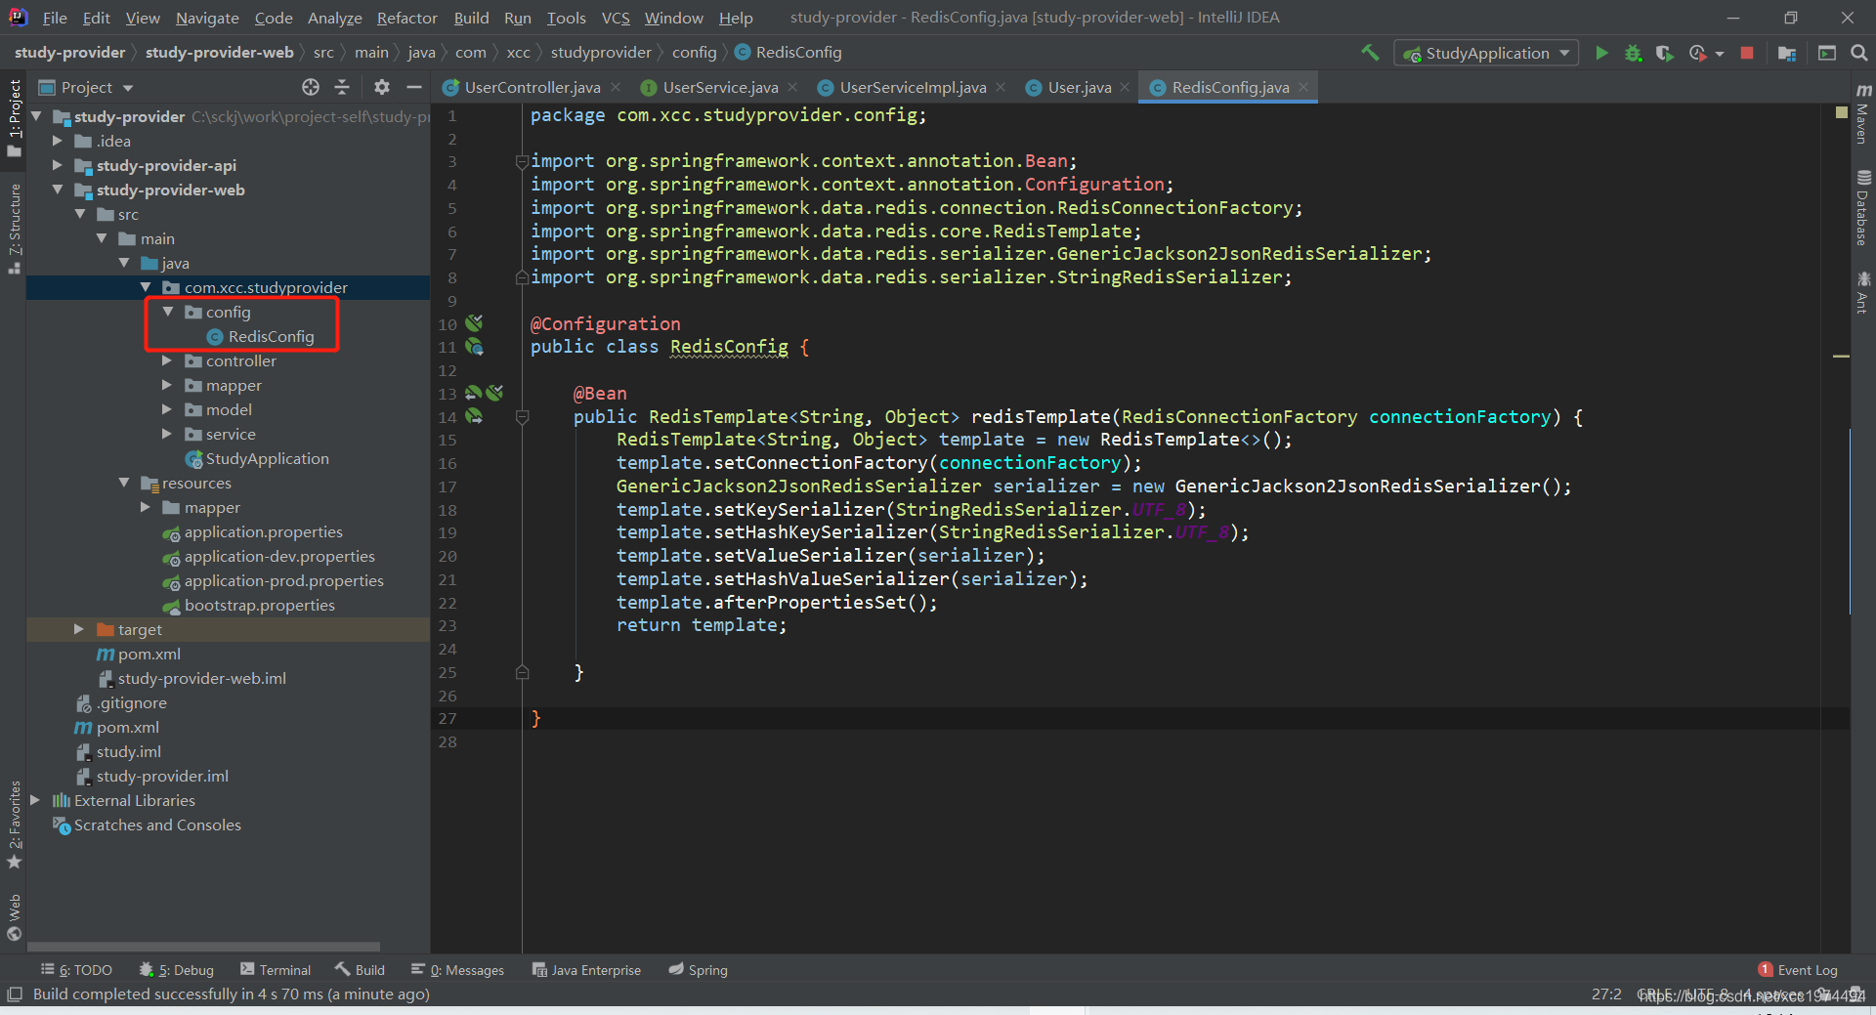Open the Build tool window
The width and height of the screenshot is (1876, 1015).
click(360, 970)
